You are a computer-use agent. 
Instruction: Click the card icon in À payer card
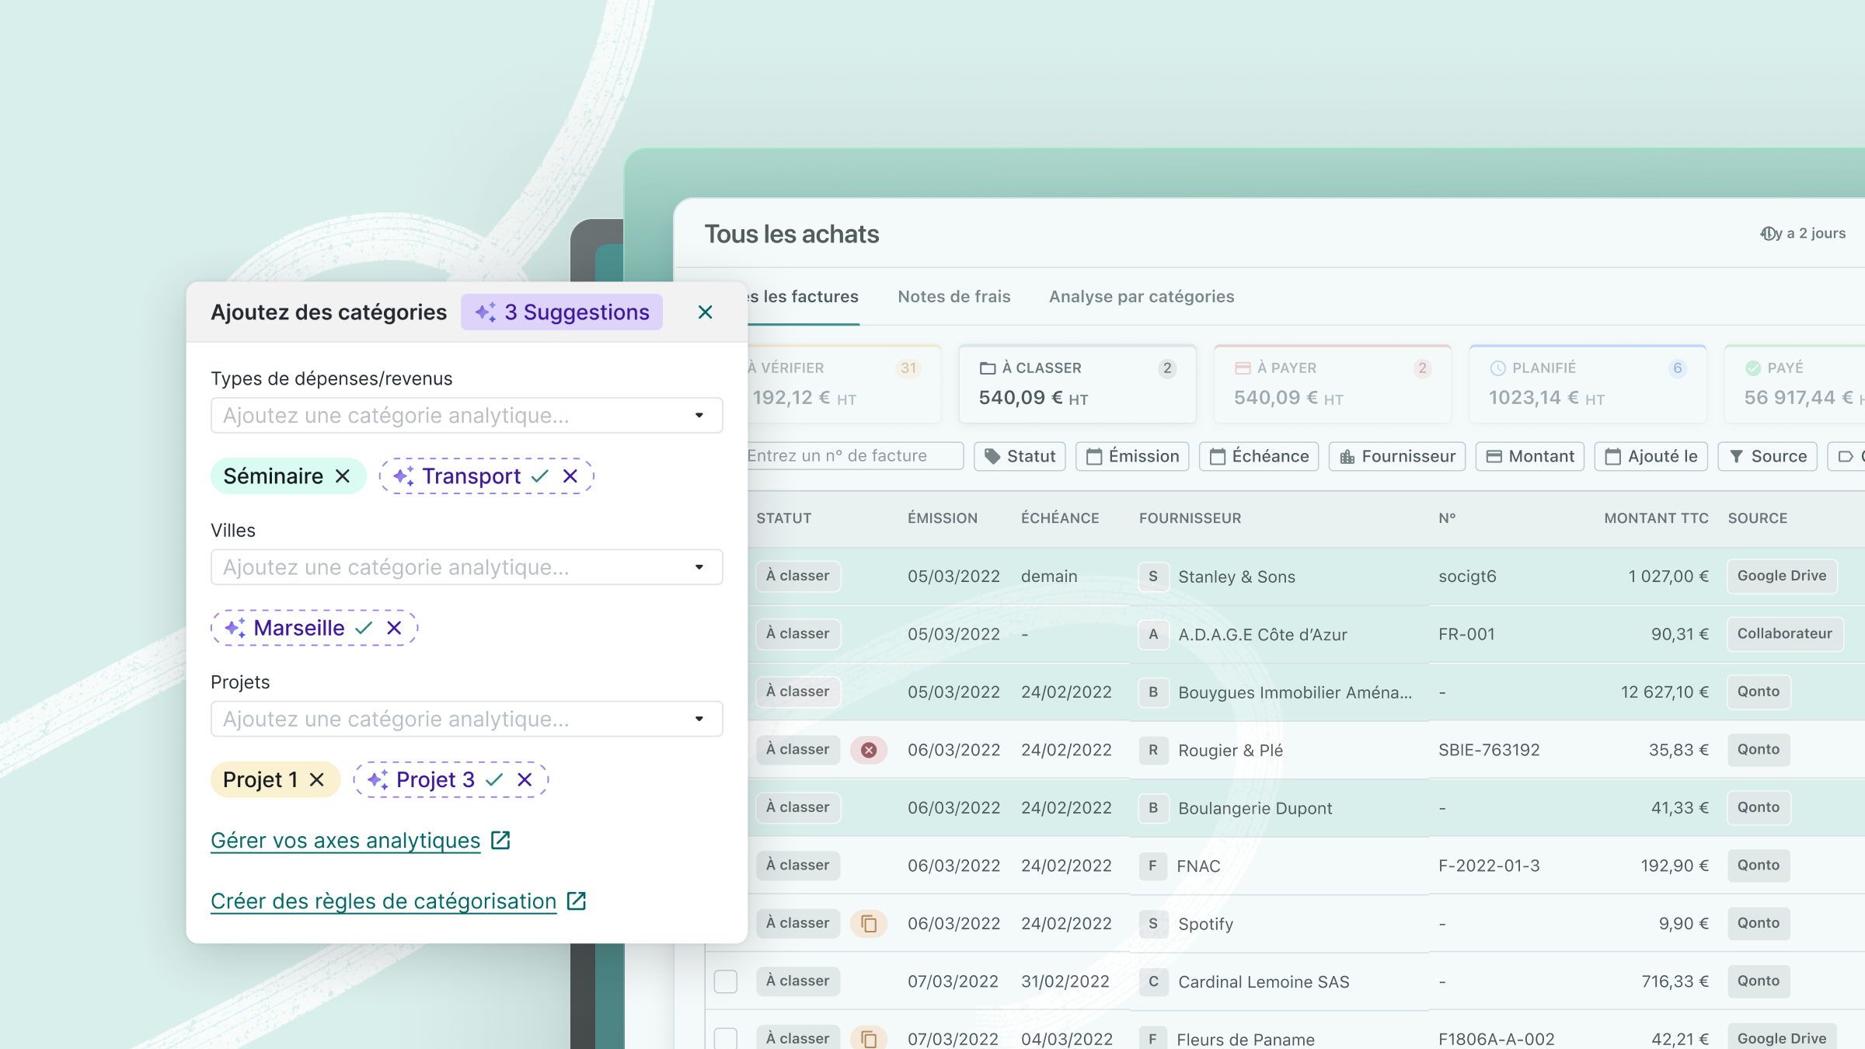1243,368
